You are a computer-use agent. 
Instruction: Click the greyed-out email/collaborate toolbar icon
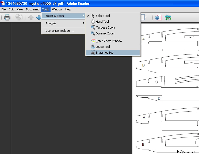pos(19,17)
